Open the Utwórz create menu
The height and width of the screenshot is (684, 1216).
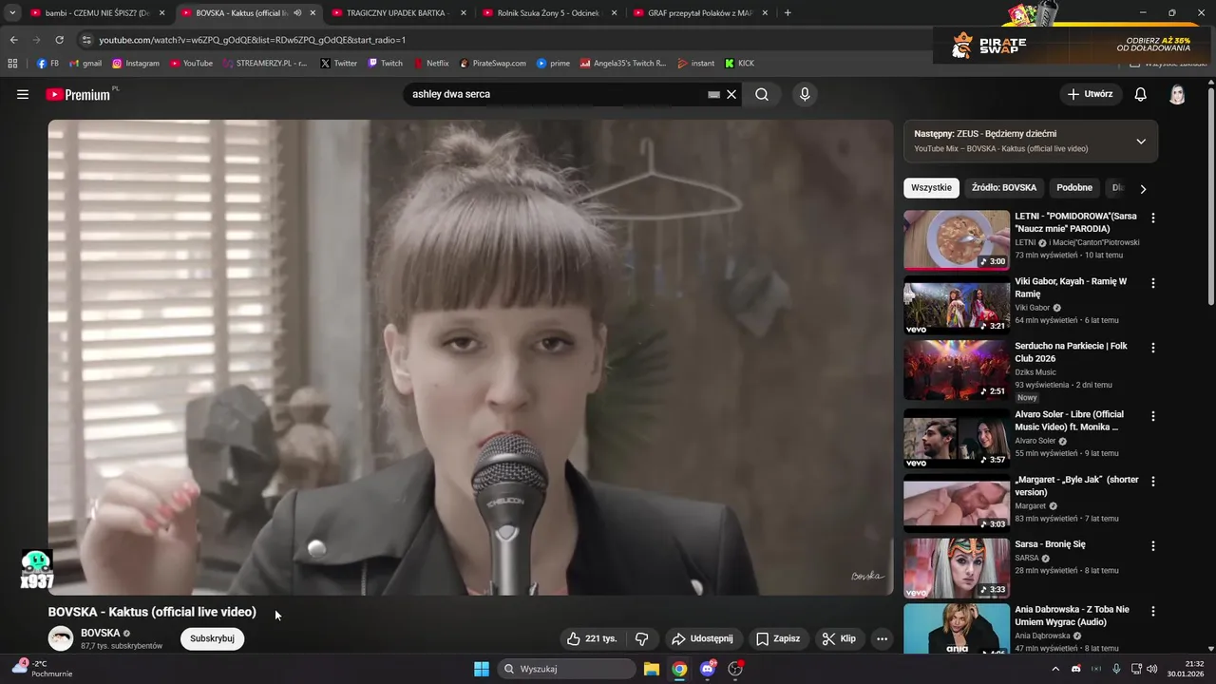[x=1090, y=94]
